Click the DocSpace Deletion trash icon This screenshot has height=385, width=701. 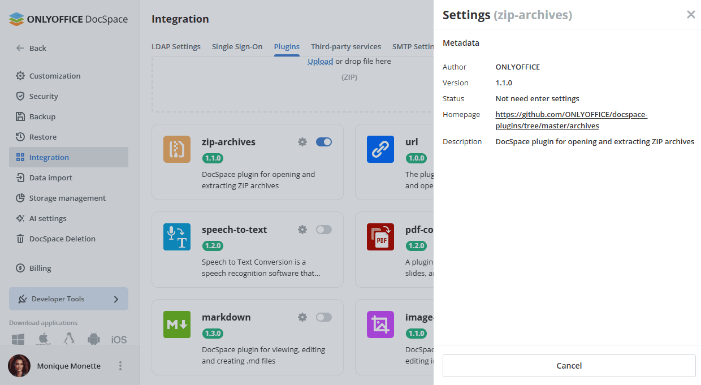pyautogui.click(x=20, y=239)
